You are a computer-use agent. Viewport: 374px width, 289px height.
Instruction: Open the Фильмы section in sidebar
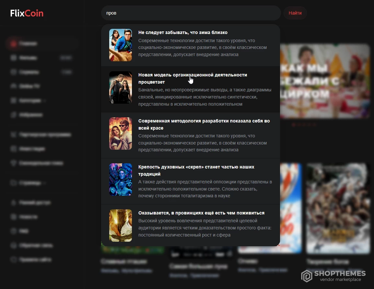click(28, 58)
